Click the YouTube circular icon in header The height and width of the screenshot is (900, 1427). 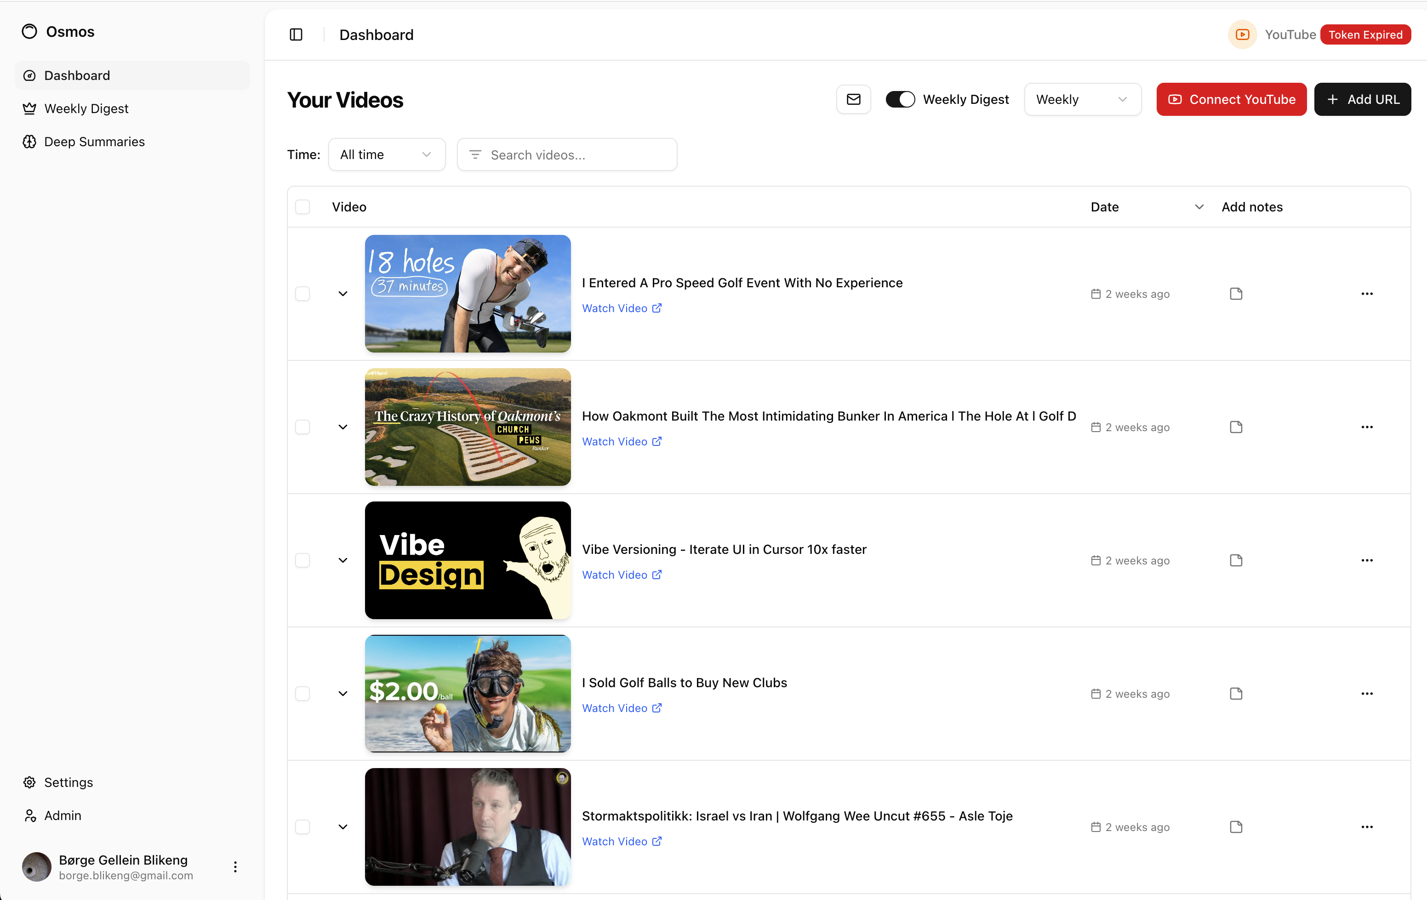[1243, 34]
